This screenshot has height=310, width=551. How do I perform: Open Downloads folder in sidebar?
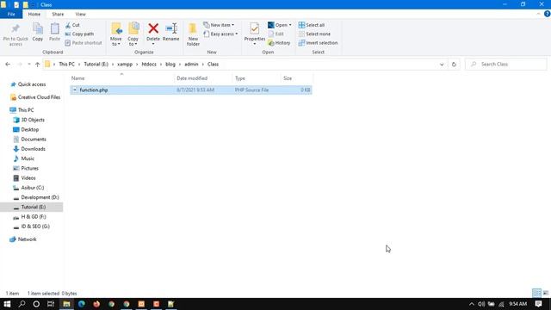click(33, 149)
